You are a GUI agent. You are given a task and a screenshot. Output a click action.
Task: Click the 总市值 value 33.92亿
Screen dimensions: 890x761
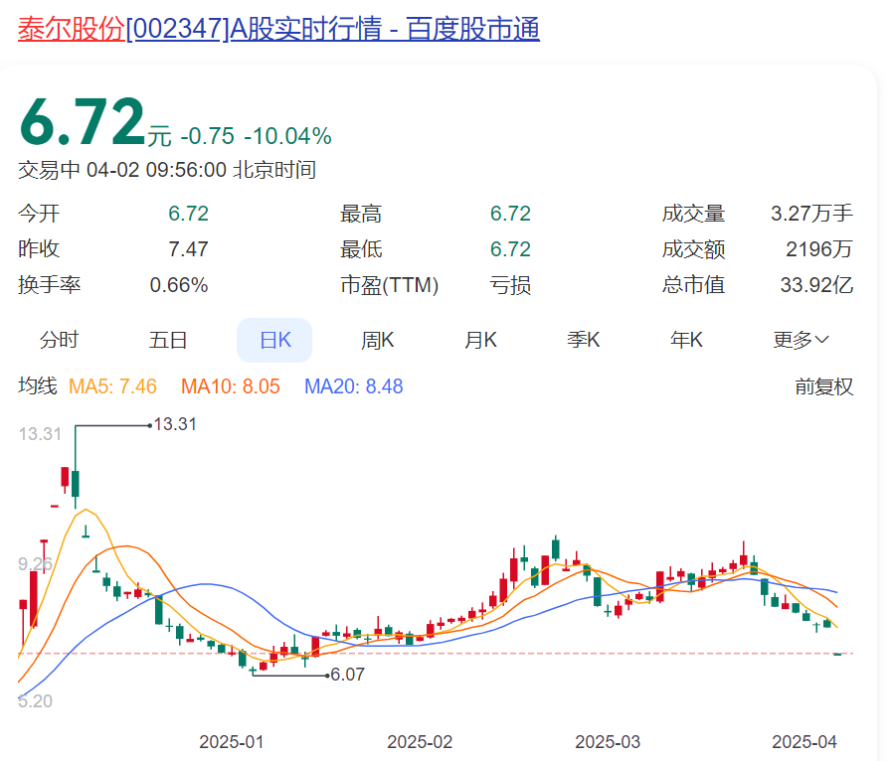(816, 285)
